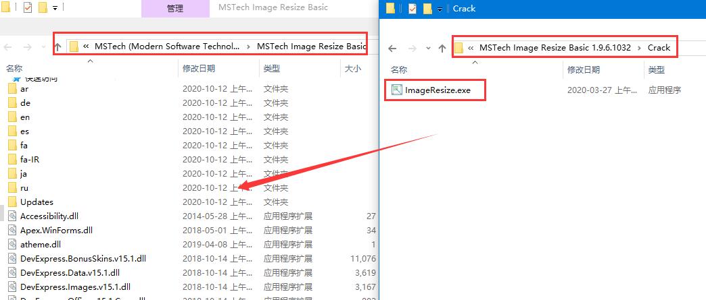
Task: Sort by 修改日期 column in left window
Action: tap(199, 68)
